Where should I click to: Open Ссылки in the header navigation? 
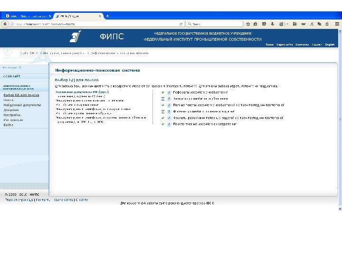point(317,45)
